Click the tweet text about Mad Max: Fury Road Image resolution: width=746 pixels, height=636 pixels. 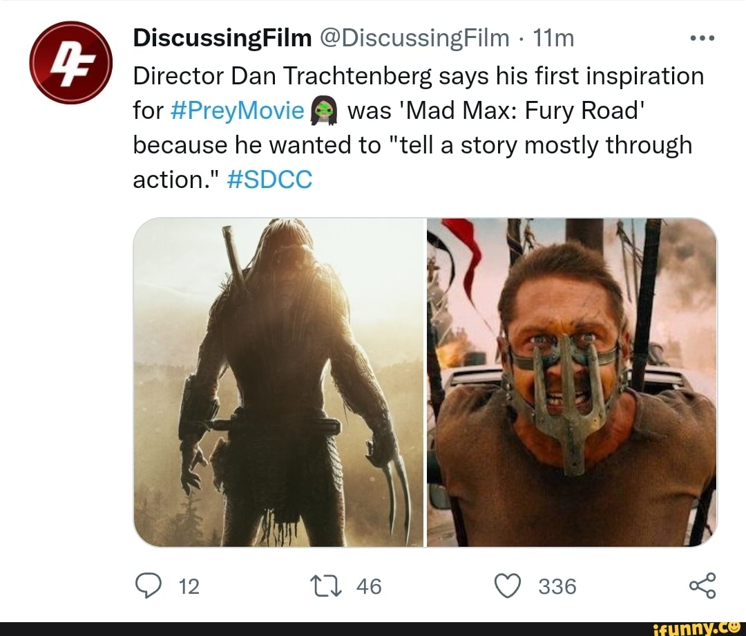(x=418, y=128)
